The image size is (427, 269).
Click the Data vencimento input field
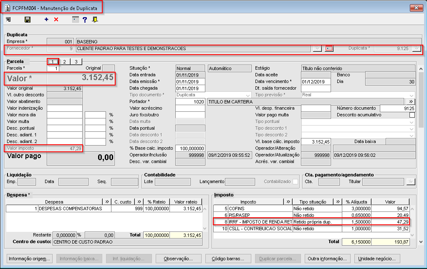[x=316, y=81]
